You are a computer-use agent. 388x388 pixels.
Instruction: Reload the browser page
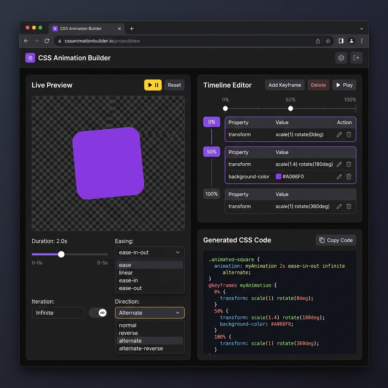[x=47, y=41]
